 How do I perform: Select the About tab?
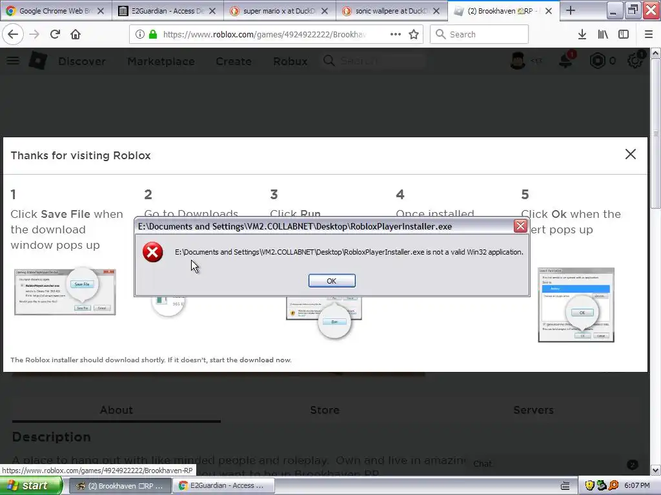(x=116, y=410)
